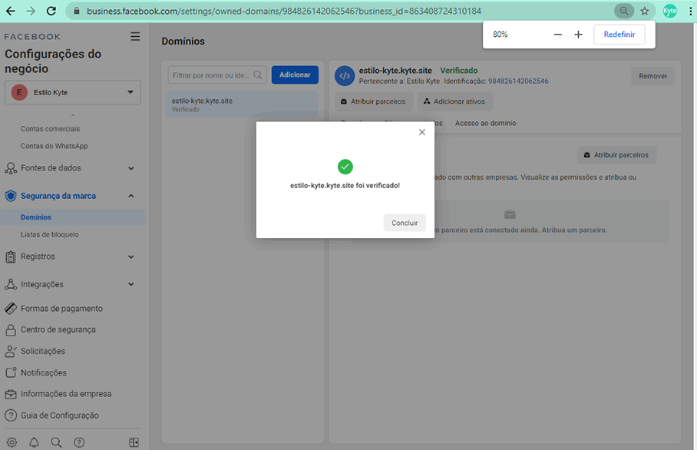Open Listas de bloqueio
Viewport: 697px width, 450px height.
coord(49,234)
